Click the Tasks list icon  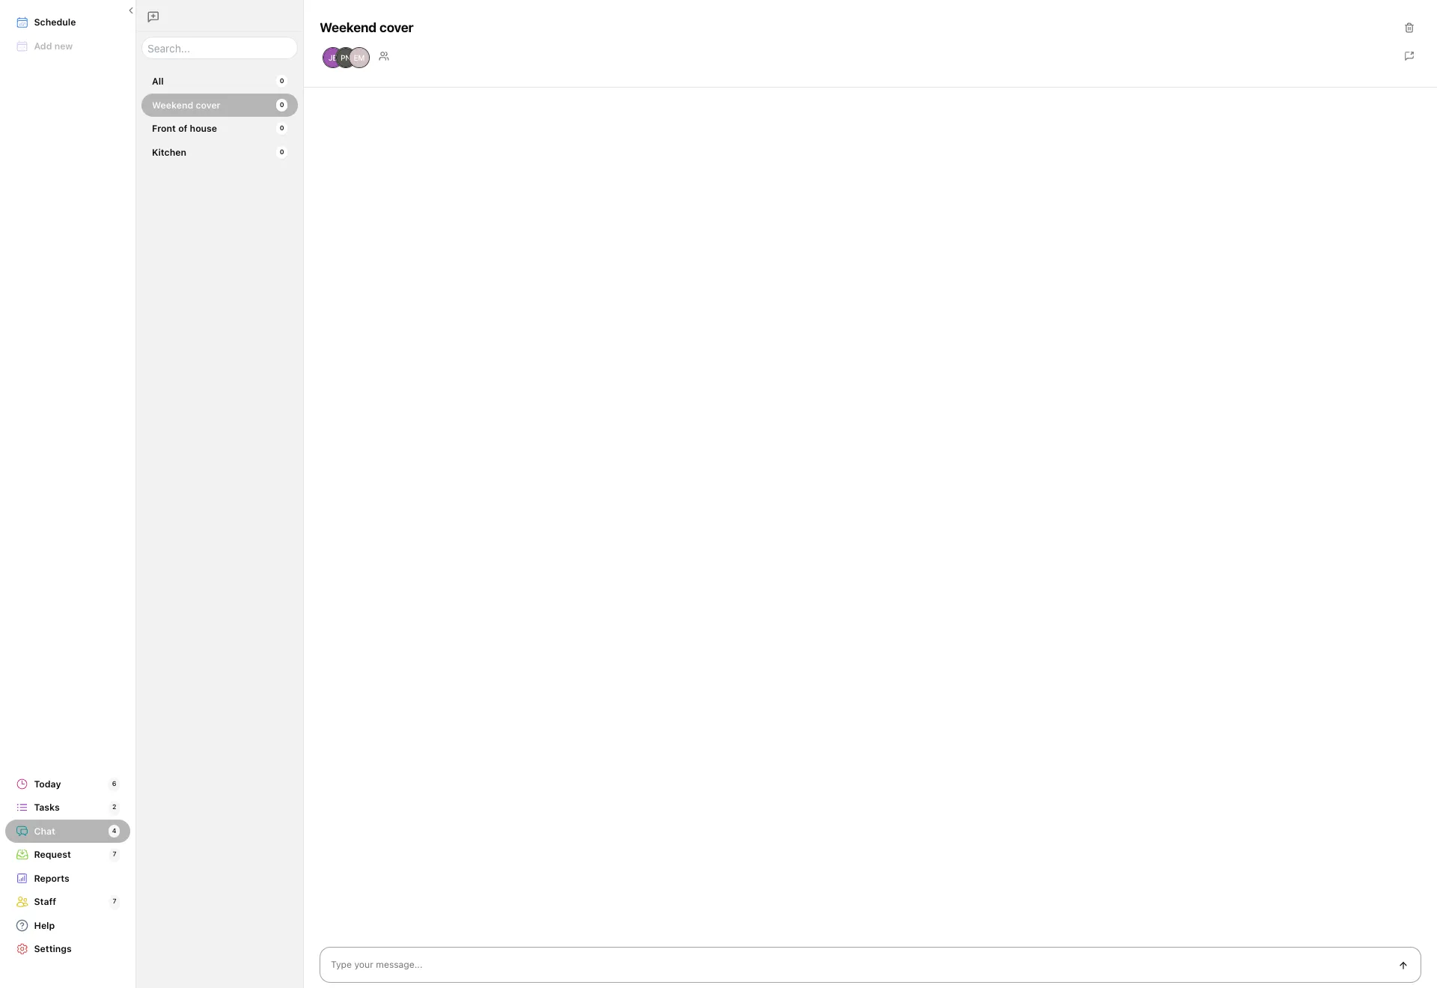click(x=22, y=808)
